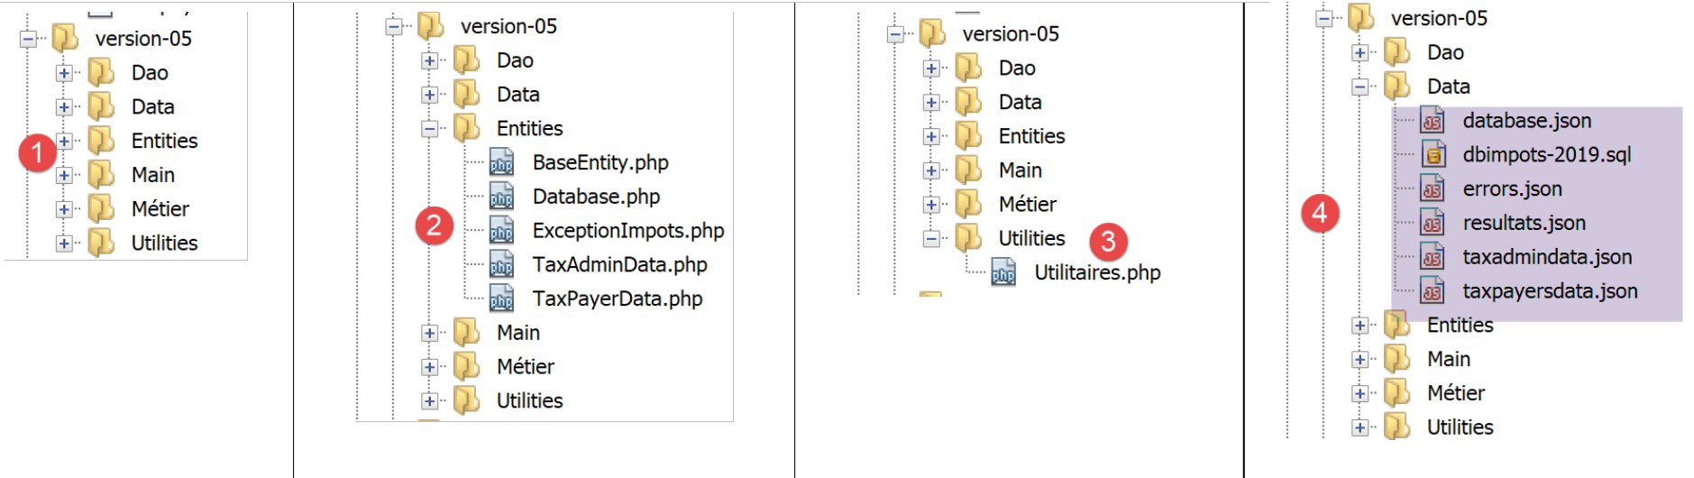Click the PHP icon beside BaseEntity.php

[x=501, y=163]
